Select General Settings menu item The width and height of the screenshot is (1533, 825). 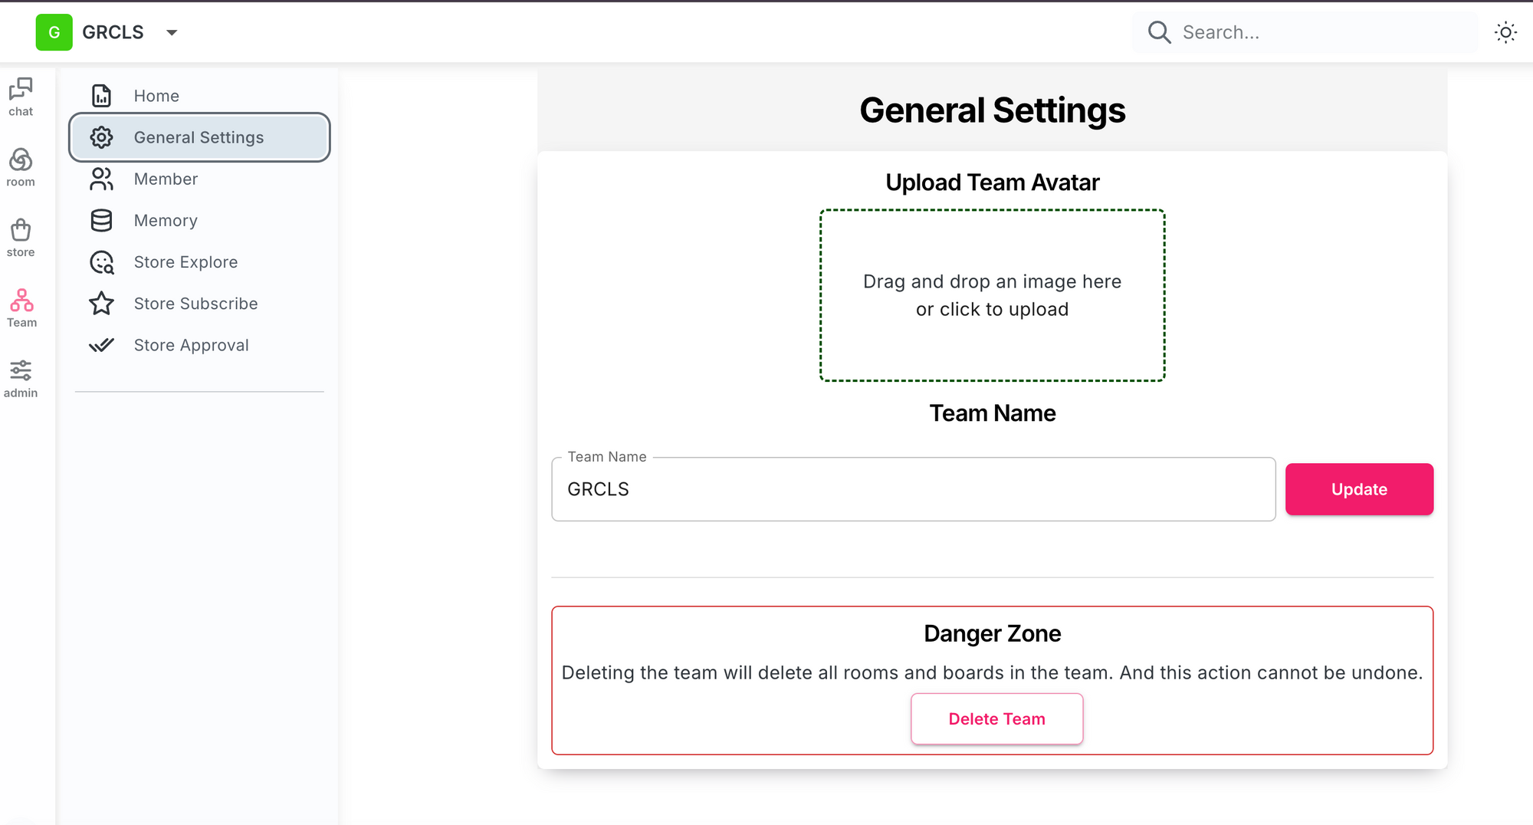click(199, 137)
